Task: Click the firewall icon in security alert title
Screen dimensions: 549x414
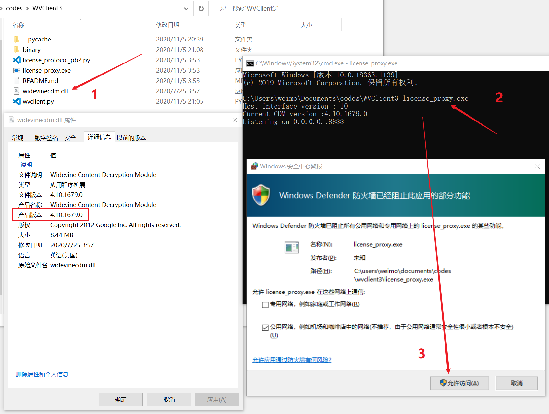Action: tap(254, 166)
